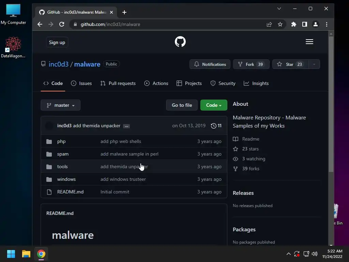This screenshot has height=262, width=349.
Task: Open File Explorer from taskbar
Action: pos(26,254)
